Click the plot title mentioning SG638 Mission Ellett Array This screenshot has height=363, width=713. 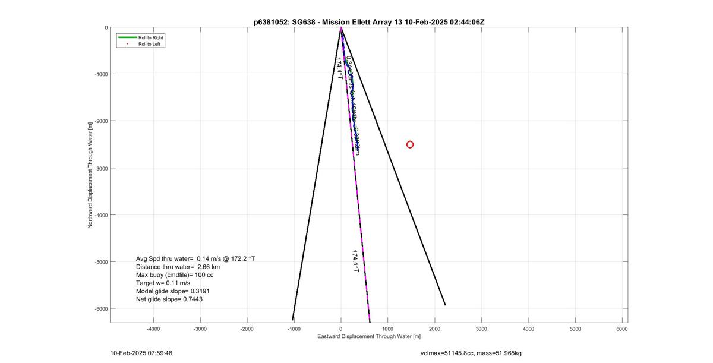click(369, 22)
